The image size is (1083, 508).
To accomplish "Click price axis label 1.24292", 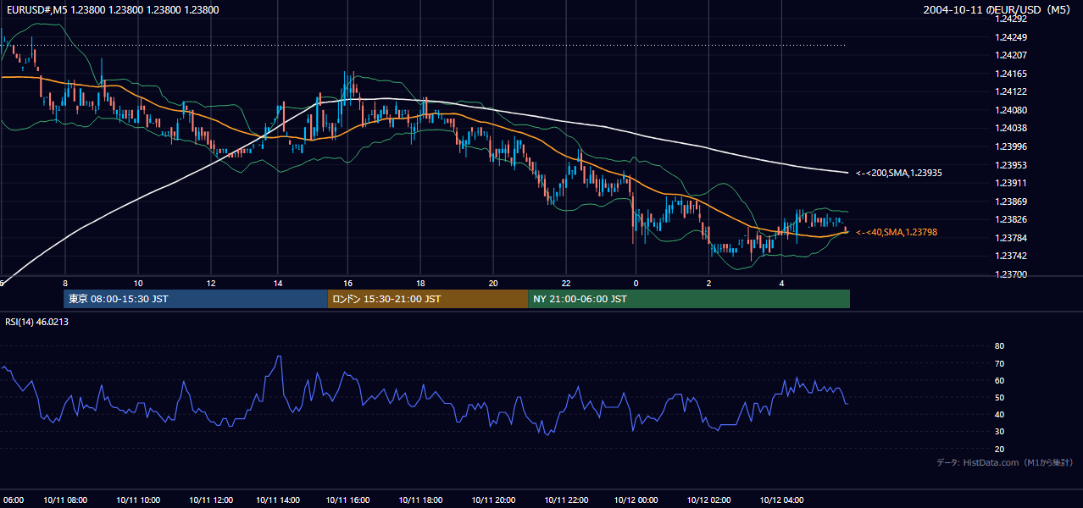I will pos(1011,19).
